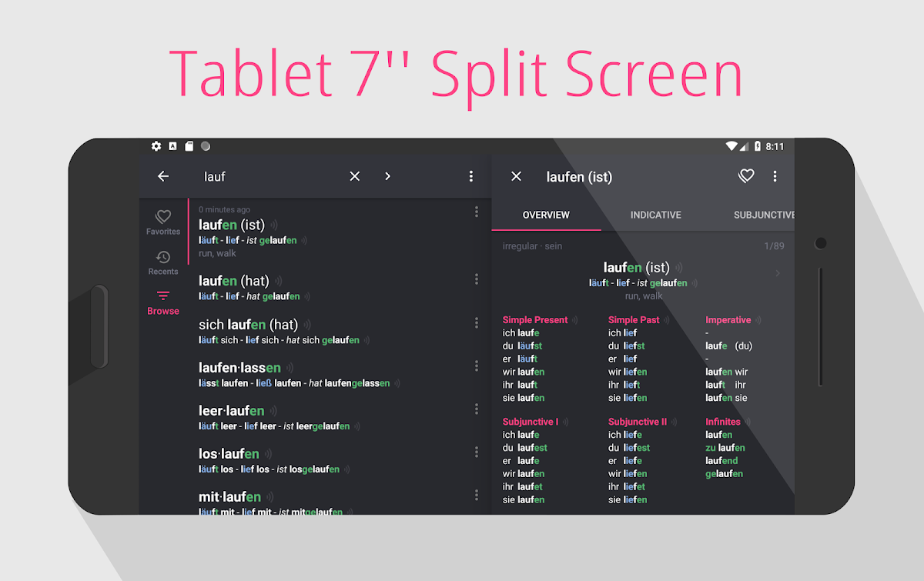Open options for the leer·laufen entry
The height and width of the screenshot is (581, 924).
point(477,409)
